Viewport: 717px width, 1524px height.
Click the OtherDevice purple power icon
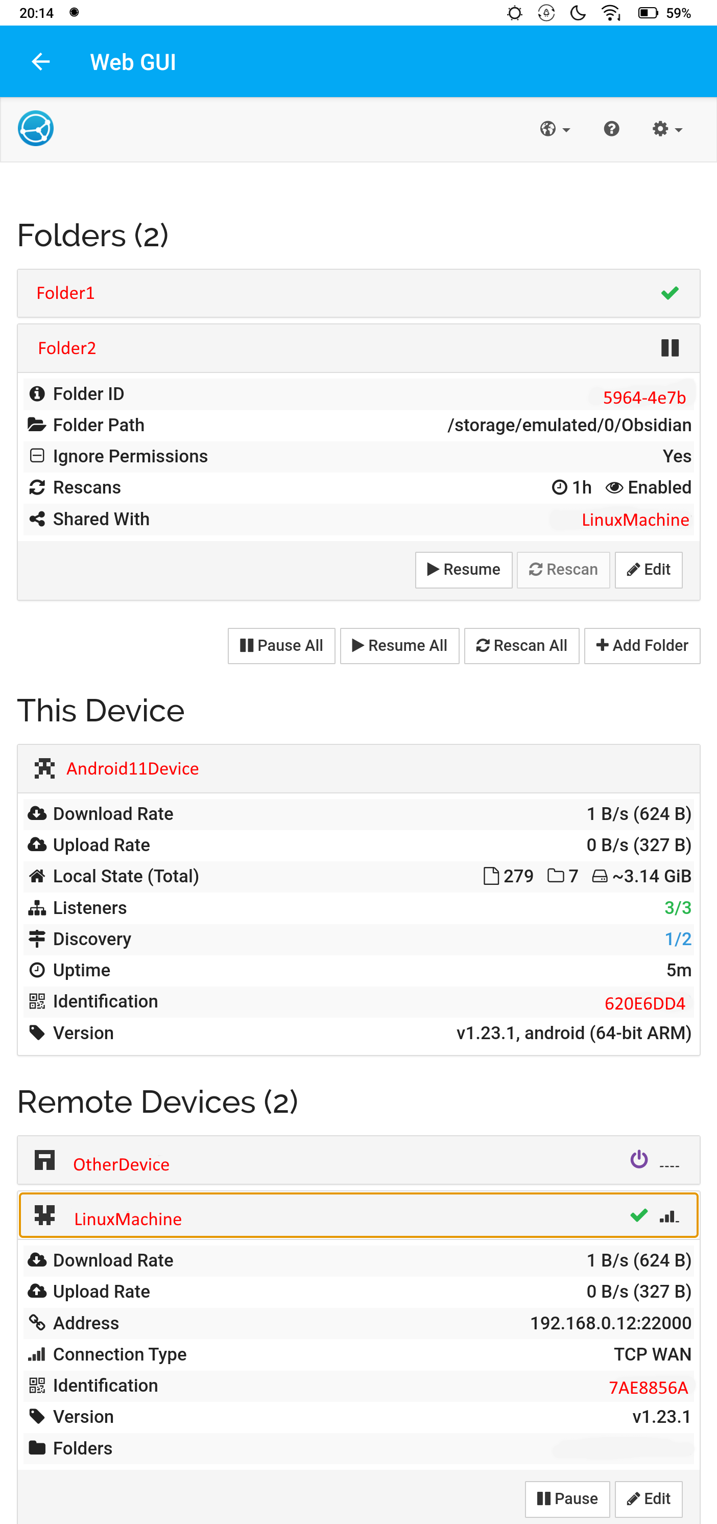639,1159
